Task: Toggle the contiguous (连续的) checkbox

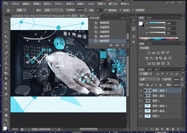Action: tap(120, 10)
